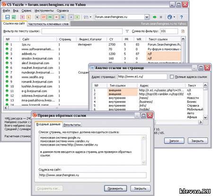Click Закрыть in the link analysis window

coord(198,141)
